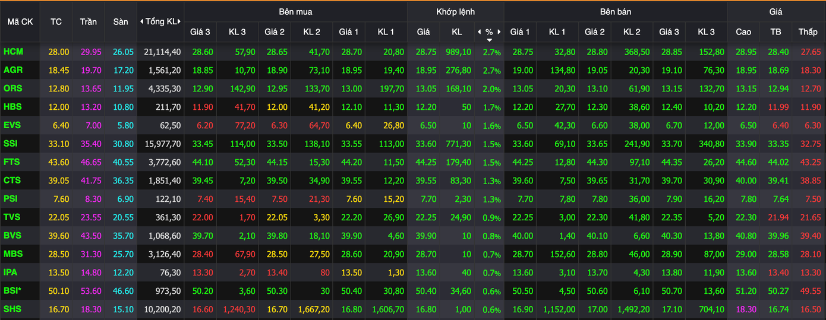Click left arrow next to % column
The width and height of the screenshot is (826, 320).
coord(479,32)
